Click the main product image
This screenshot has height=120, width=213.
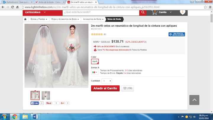pyautogui.click(x=57, y=56)
